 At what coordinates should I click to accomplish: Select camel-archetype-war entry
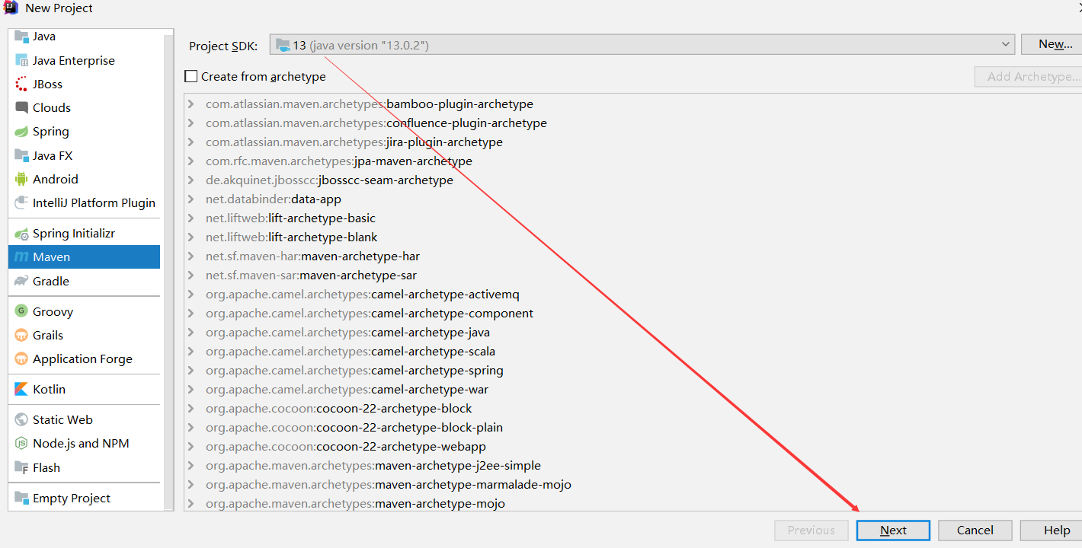point(347,390)
